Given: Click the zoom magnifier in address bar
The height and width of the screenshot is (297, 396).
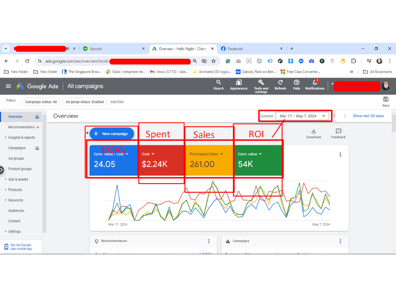Looking at the screenshot, I should point(195,61).
